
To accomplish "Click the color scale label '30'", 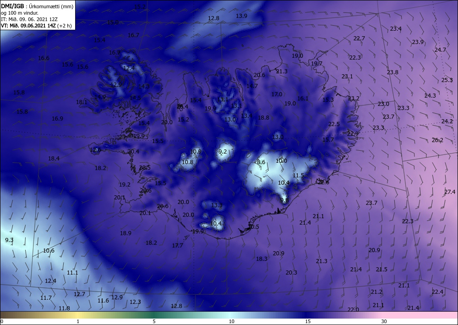I will pyautogui.click(x=384, y=321).
